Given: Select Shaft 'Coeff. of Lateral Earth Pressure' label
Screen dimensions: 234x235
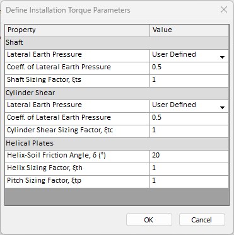Looking at the screenshot, I should point(59,67).
